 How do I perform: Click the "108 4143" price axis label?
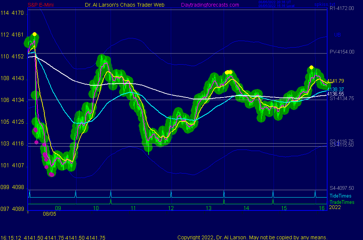coord(12,78)
